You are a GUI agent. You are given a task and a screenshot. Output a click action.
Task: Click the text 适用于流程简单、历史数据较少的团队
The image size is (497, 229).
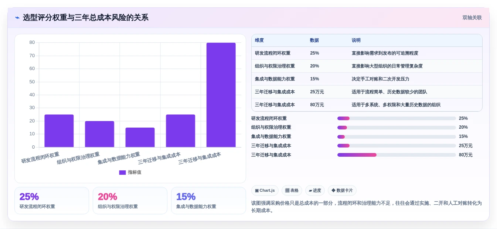(389, 92)
